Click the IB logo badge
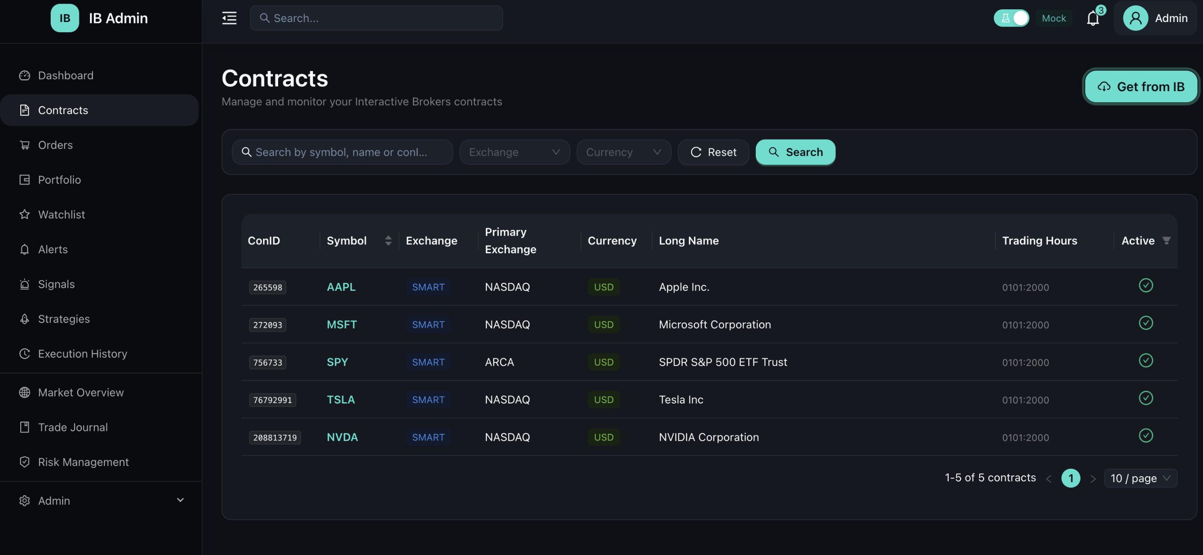Viewport: 1203px width, 555px height. 64,18
